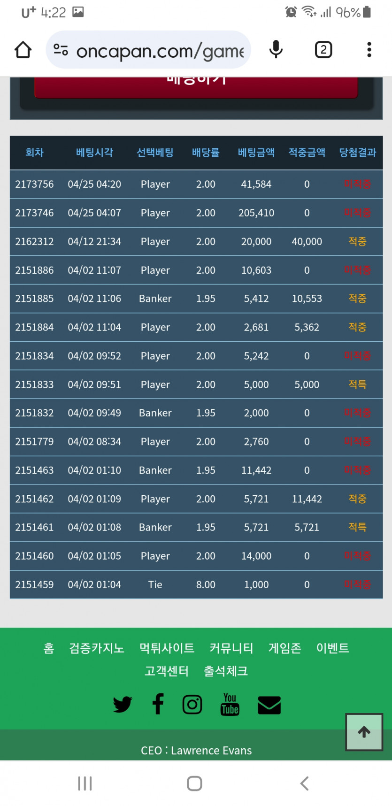Open the tab switcher showing 2 tabs
The width and height of the screenshot is (392, 806).
coord(323,50)
